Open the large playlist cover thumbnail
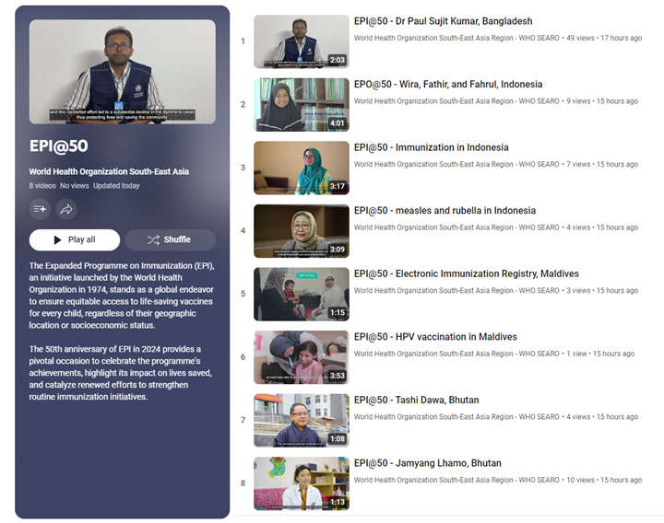Viewport: 664px width, 523px height. [x=123, y=72]
